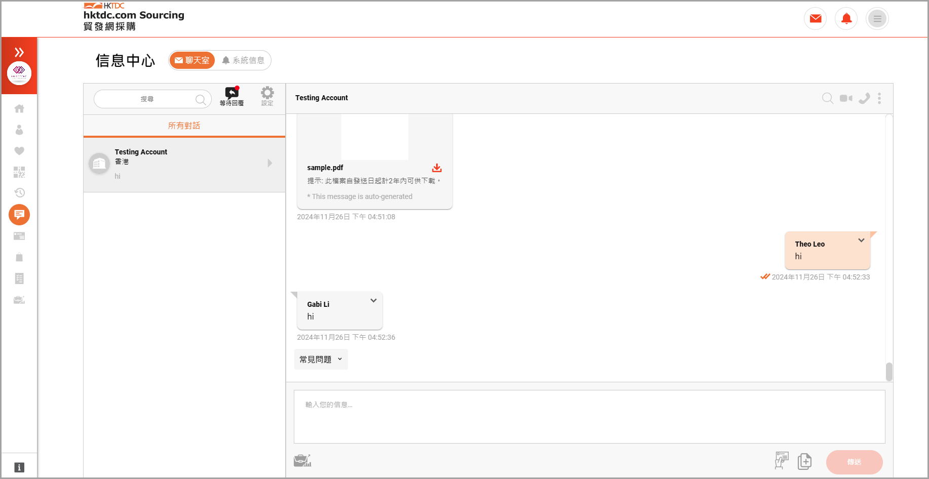Go to Home via the sidebar house icon

[x=19, y=108]
